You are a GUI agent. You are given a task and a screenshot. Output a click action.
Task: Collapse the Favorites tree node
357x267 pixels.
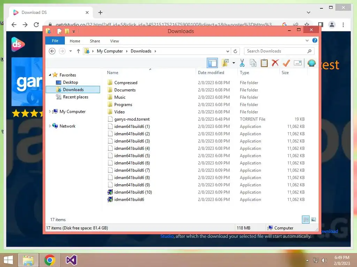[50, 75]
